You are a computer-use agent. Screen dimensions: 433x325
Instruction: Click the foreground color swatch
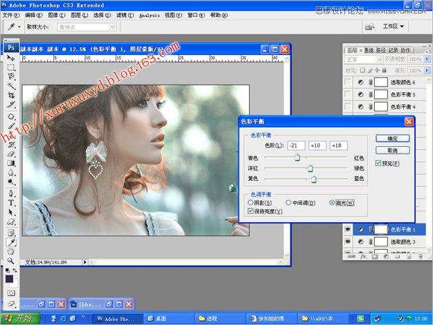pos(9,278)
